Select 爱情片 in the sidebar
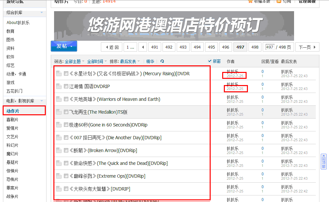The height and width of the screenshot is (202, 329). 13,128
